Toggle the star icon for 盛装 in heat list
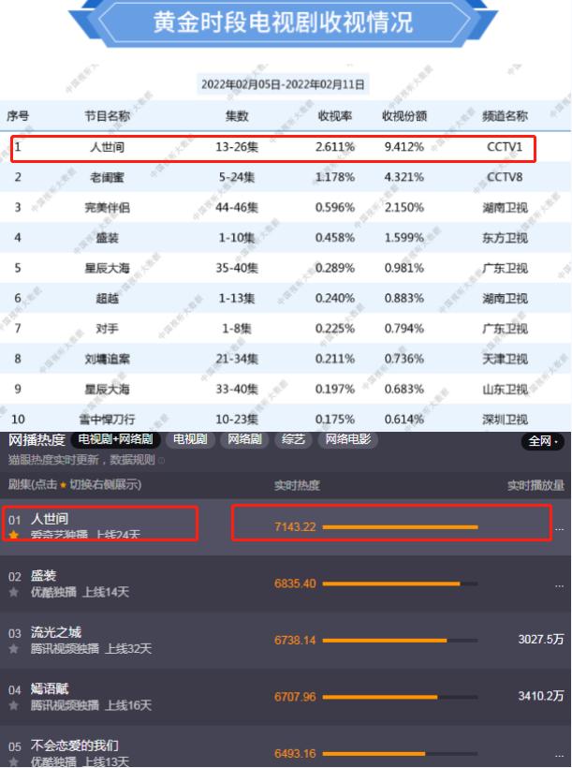The height and width of the screenshot is (768, 572). click(x=14, y=592)
